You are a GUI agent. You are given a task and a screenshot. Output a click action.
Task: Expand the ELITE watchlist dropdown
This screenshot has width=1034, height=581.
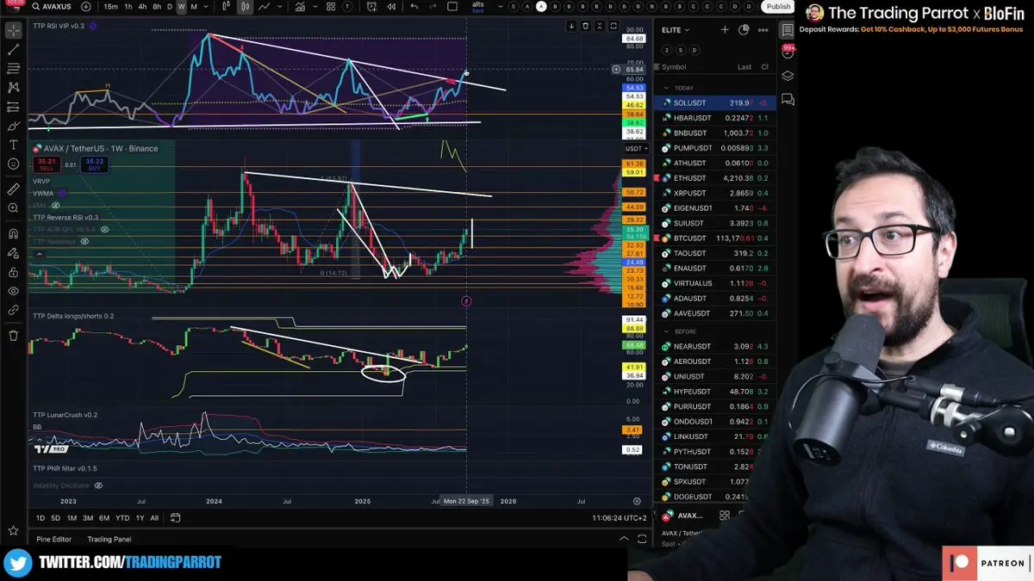point(675,30)
